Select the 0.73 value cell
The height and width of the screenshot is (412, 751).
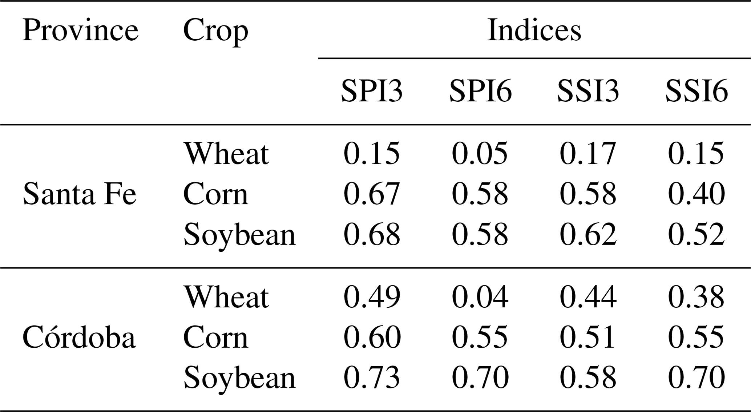coord(371,378)
